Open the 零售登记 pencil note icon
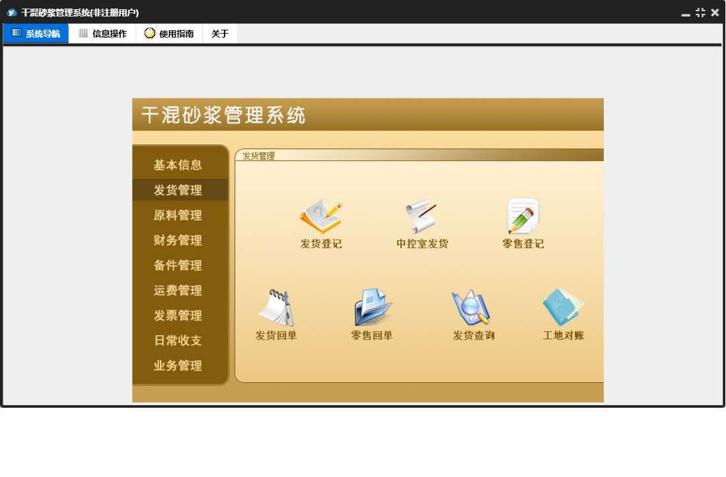This screenshot has height=477, width=726. pyautogui.click(x=523, y=216)
